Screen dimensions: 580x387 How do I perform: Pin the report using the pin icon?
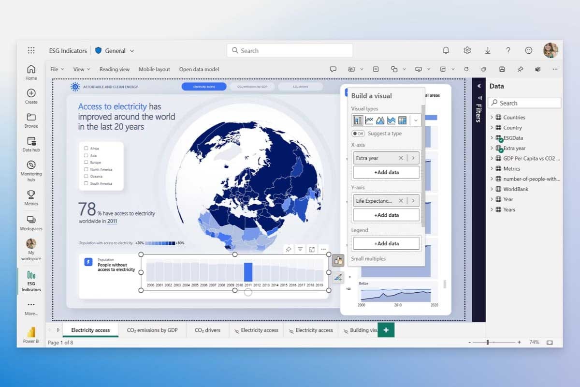coord(520,69)
